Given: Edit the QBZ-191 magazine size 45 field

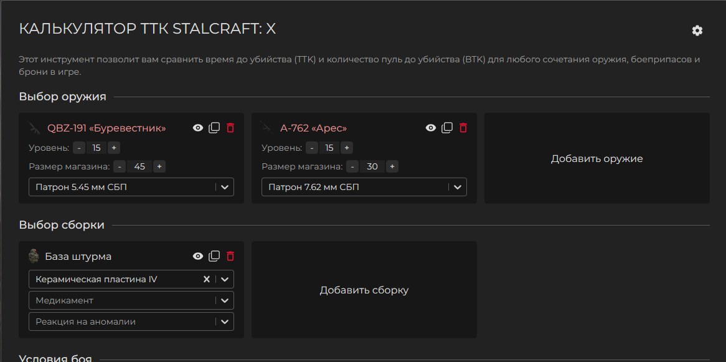Looking at the screenshot, I should pos(139,167).
